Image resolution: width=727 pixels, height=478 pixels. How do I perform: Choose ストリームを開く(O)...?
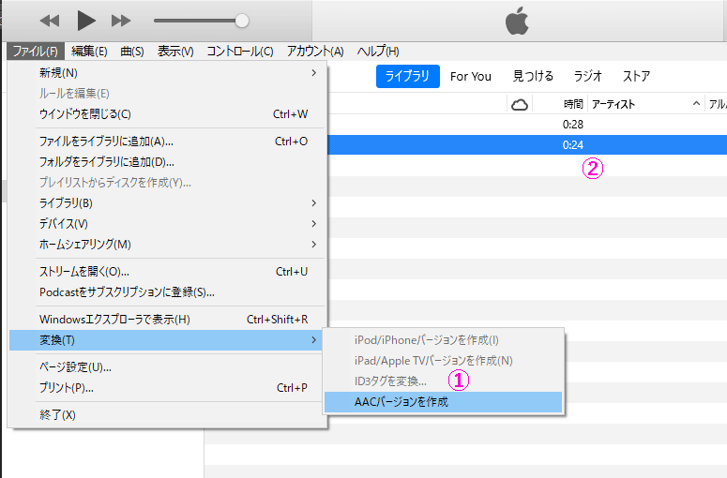pos(167,272)
